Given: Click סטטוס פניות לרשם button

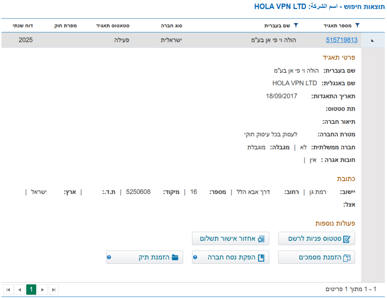Looking at the screenshot, I should [317, 239].
